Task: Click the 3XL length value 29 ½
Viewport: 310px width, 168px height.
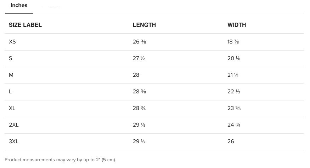Action: [139, 141]
